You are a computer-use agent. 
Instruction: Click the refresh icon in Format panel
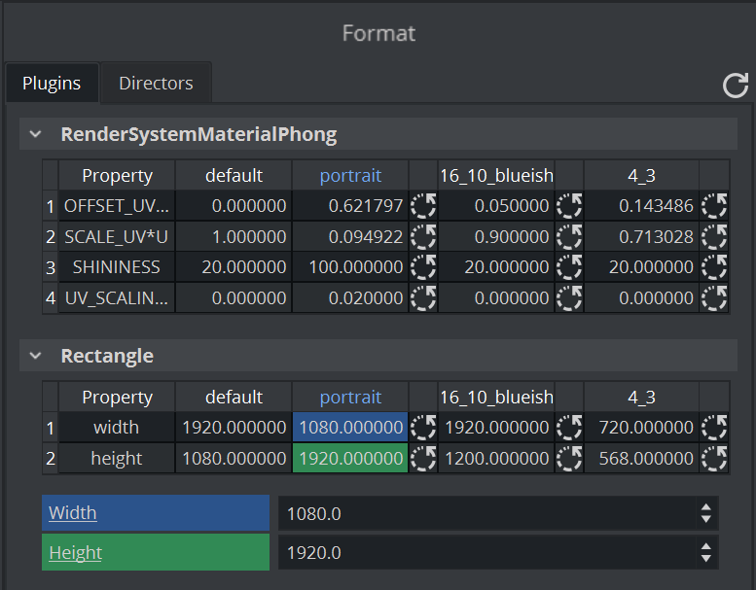click(x=736, y=86)
